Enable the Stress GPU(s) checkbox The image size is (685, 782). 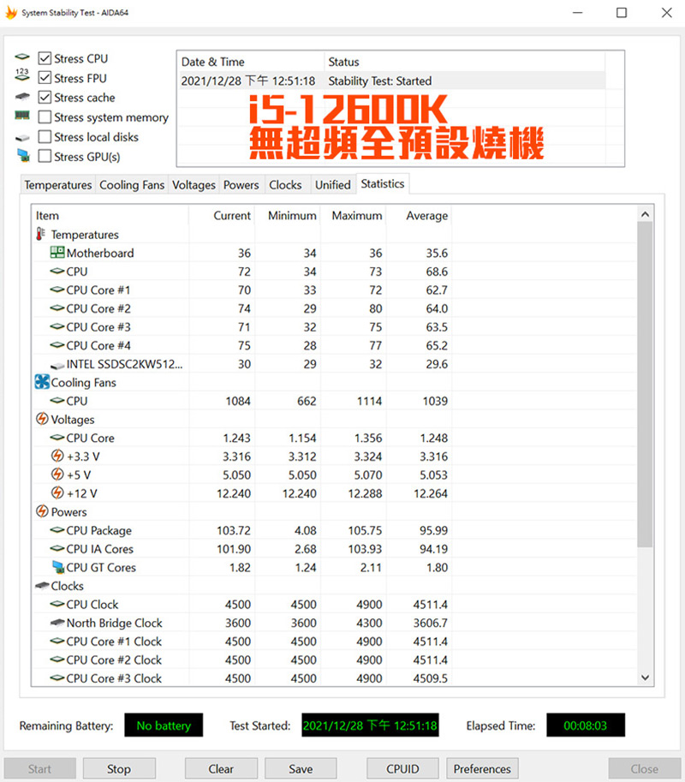click(x=45, y=156)
